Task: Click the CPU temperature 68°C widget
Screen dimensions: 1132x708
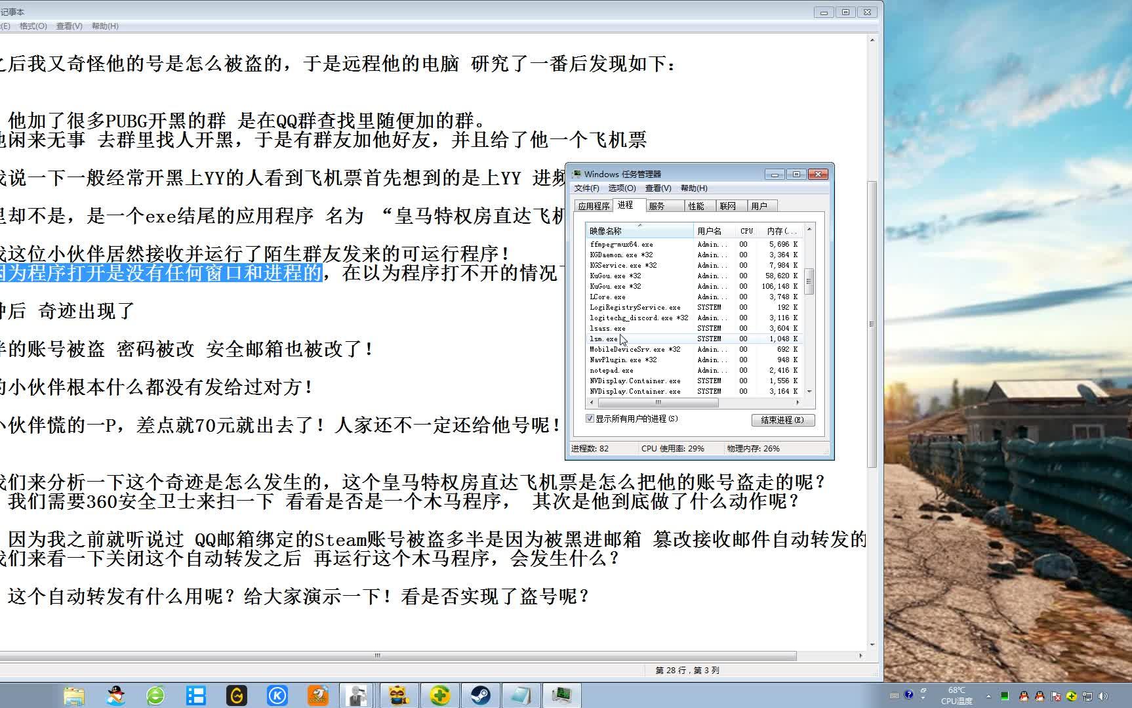Action: click(x=957, y=696)
